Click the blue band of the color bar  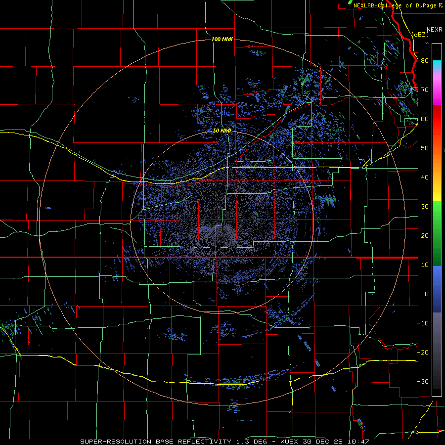coord(437,289)
